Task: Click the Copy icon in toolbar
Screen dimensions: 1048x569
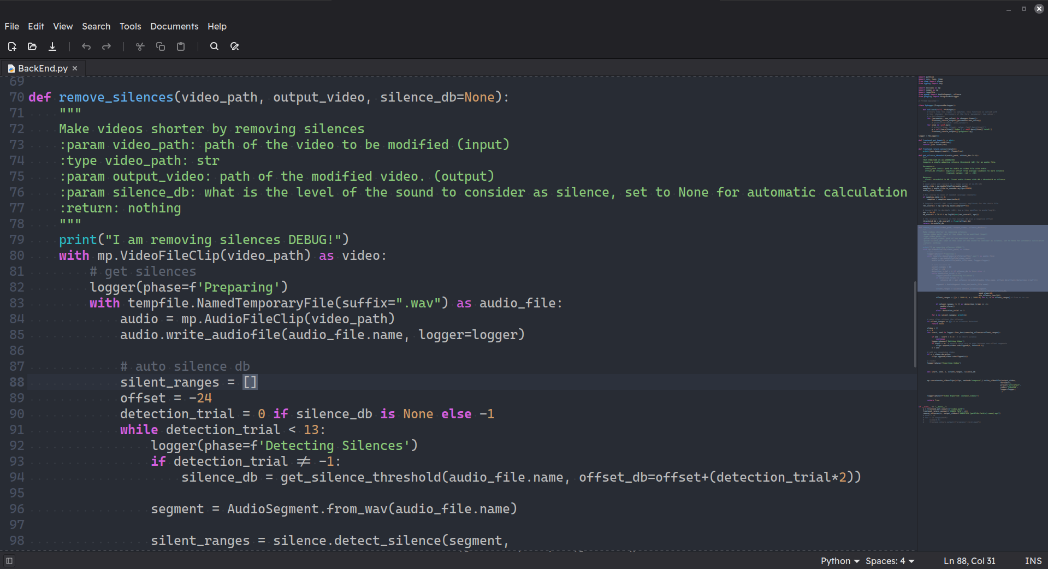Action: pos(161,46)
